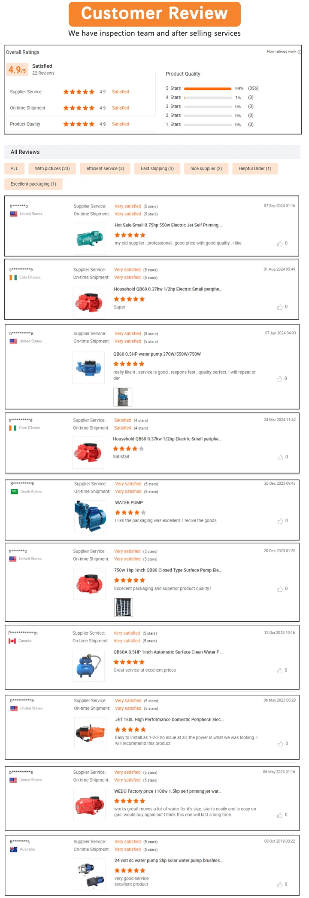This screenshot has height=898, width=309.
Task: Open 'Hot Sale Small 0.75hp' product link
Action: 168,225
